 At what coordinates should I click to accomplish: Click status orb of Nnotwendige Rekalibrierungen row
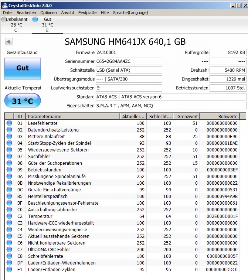9,183
